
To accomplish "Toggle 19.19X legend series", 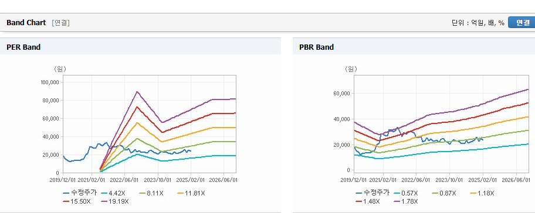I will (114, 201).
